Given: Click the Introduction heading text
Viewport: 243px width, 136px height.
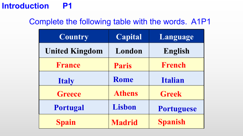Looking at the screenshot, I should (25, 6).
